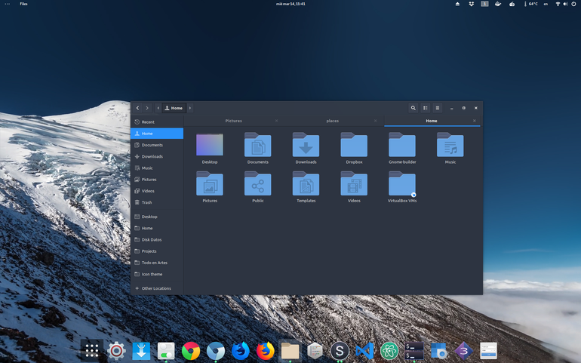Go forward with the forward arrow

(x=147, y=108)
